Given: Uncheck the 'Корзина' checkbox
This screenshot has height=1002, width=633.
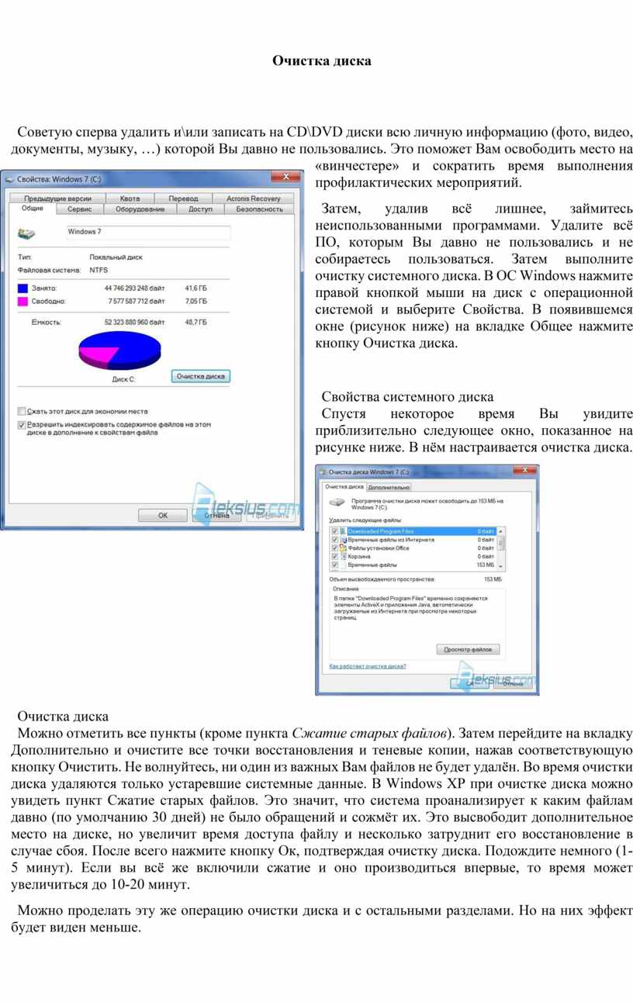Looking at the screenshot, I should [335, 557].
